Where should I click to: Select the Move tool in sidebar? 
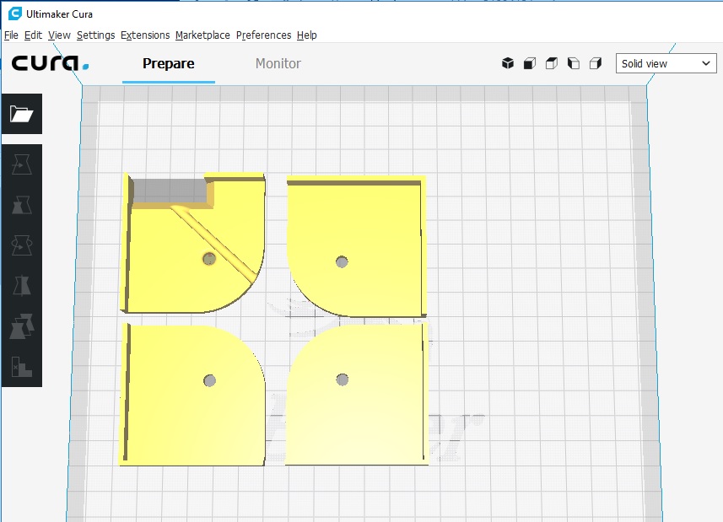coord(22,164)
